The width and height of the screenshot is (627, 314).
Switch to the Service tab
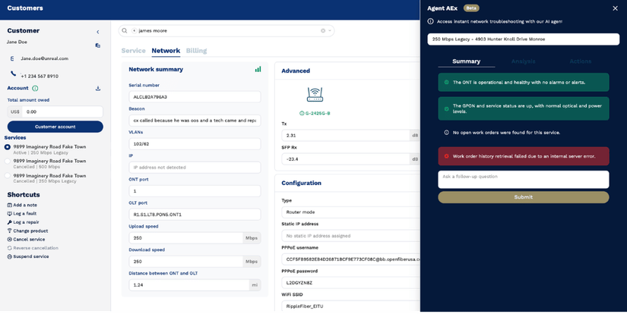point(133,51)
